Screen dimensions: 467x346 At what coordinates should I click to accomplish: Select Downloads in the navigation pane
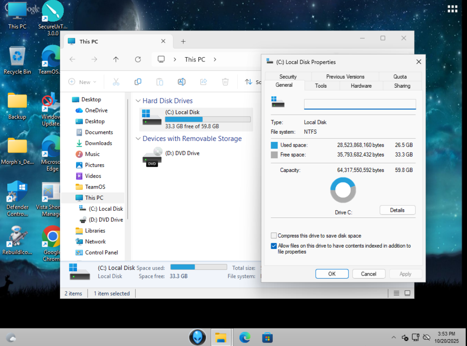[98, 143]
